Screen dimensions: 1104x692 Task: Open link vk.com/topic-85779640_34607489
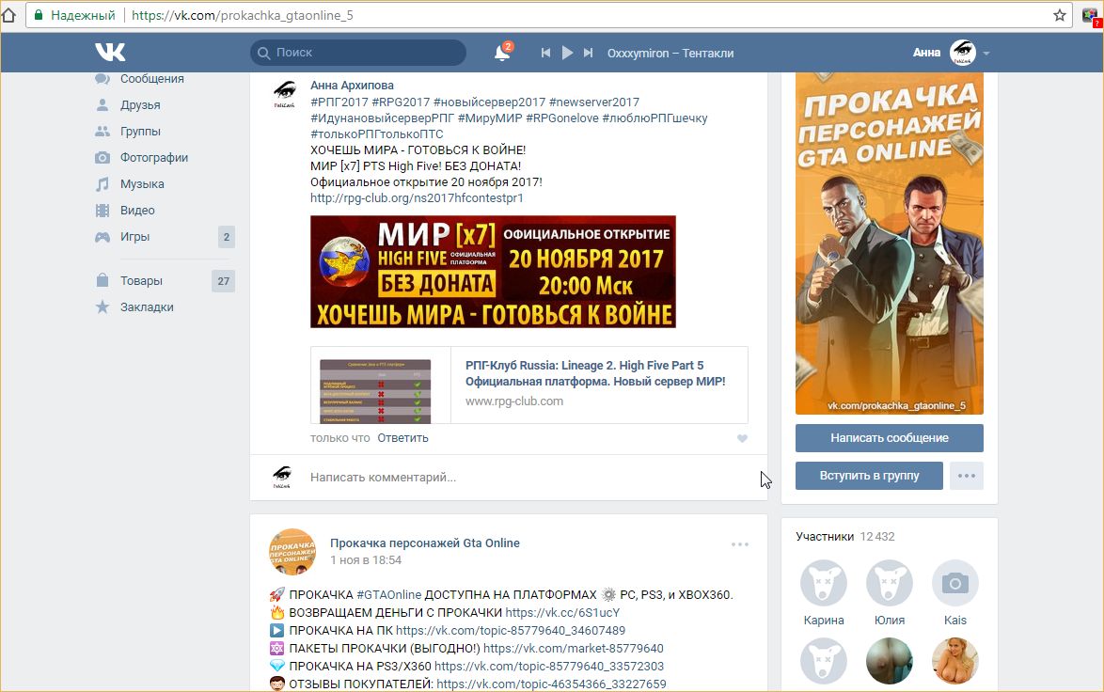tap(511, 630)
